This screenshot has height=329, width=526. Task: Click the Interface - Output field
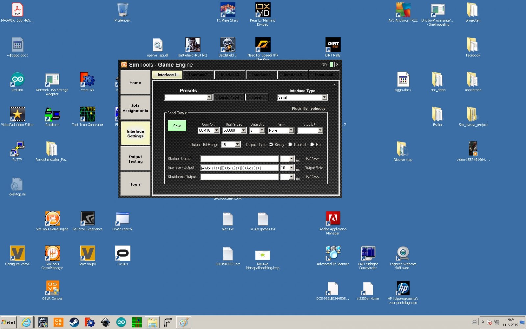click(240, 168)
